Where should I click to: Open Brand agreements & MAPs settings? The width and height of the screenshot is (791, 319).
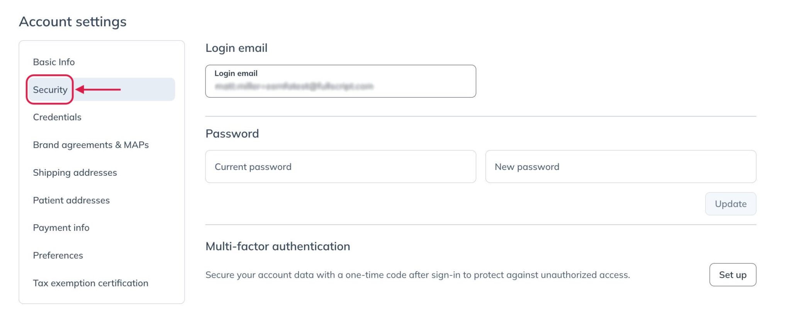coord(92,145)
